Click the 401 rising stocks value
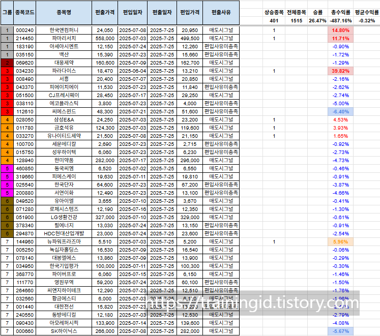This screenshot has width=380, height=336. (274, 21)
